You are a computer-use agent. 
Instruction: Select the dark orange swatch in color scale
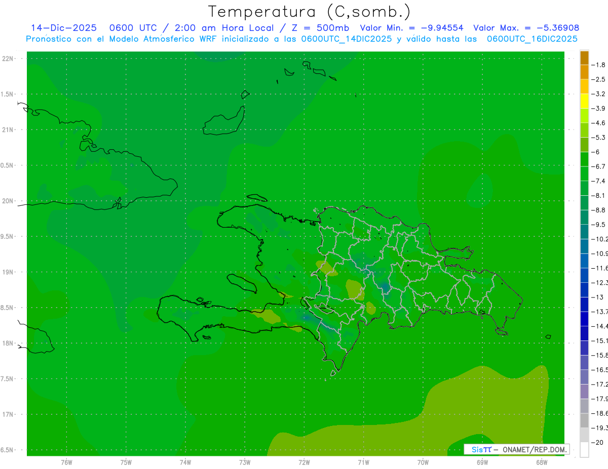click(584, 58)
